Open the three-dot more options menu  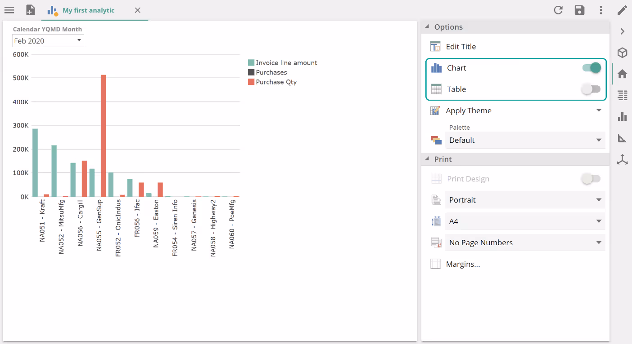[601, 10]
